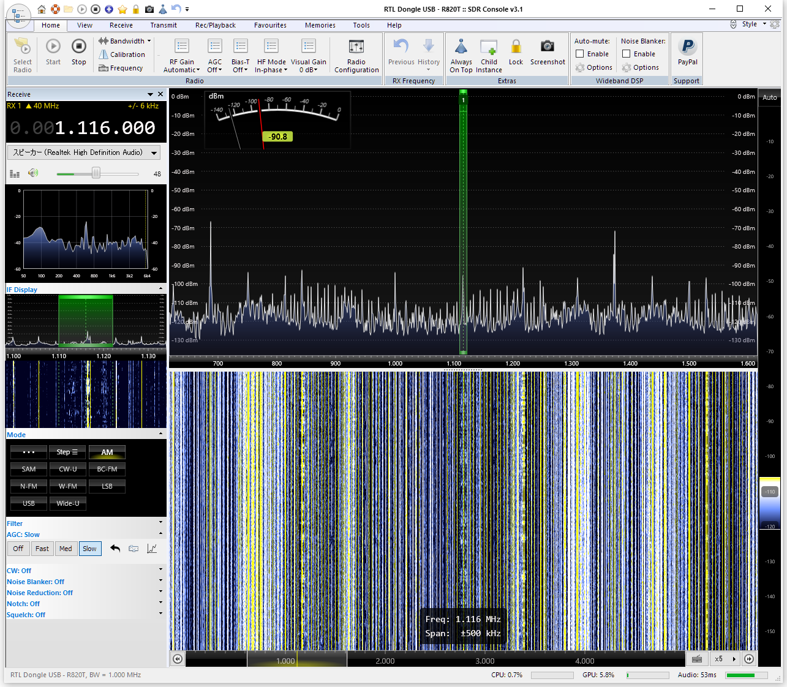Screen dimensions: 787x687
Task: Select BC-FM demodulation mode
Action: (107, 469)
